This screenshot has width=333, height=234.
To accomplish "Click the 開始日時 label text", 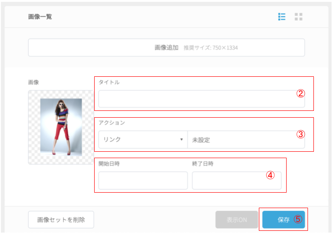I will 109,164.
